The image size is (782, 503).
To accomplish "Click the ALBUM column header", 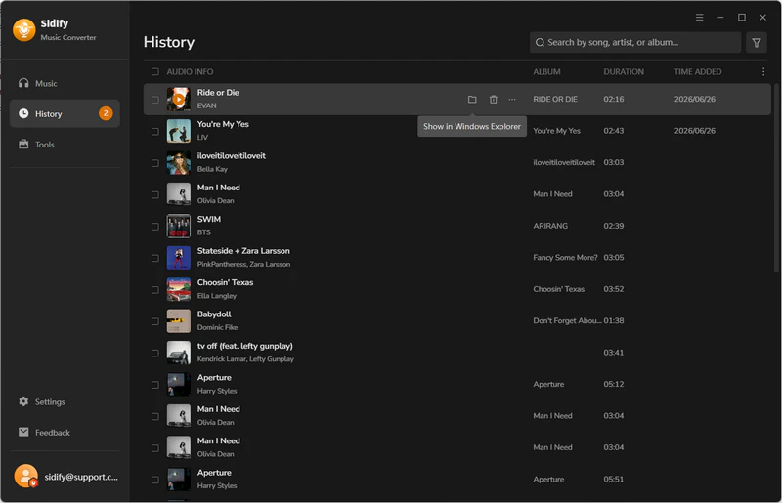I will click(x=546, y=71).
